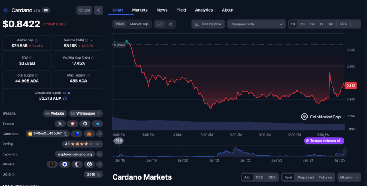The image size is (367, 186).
Task: Click Vol/Mkt Cap (24h) info icon
Action: (93, 58)
